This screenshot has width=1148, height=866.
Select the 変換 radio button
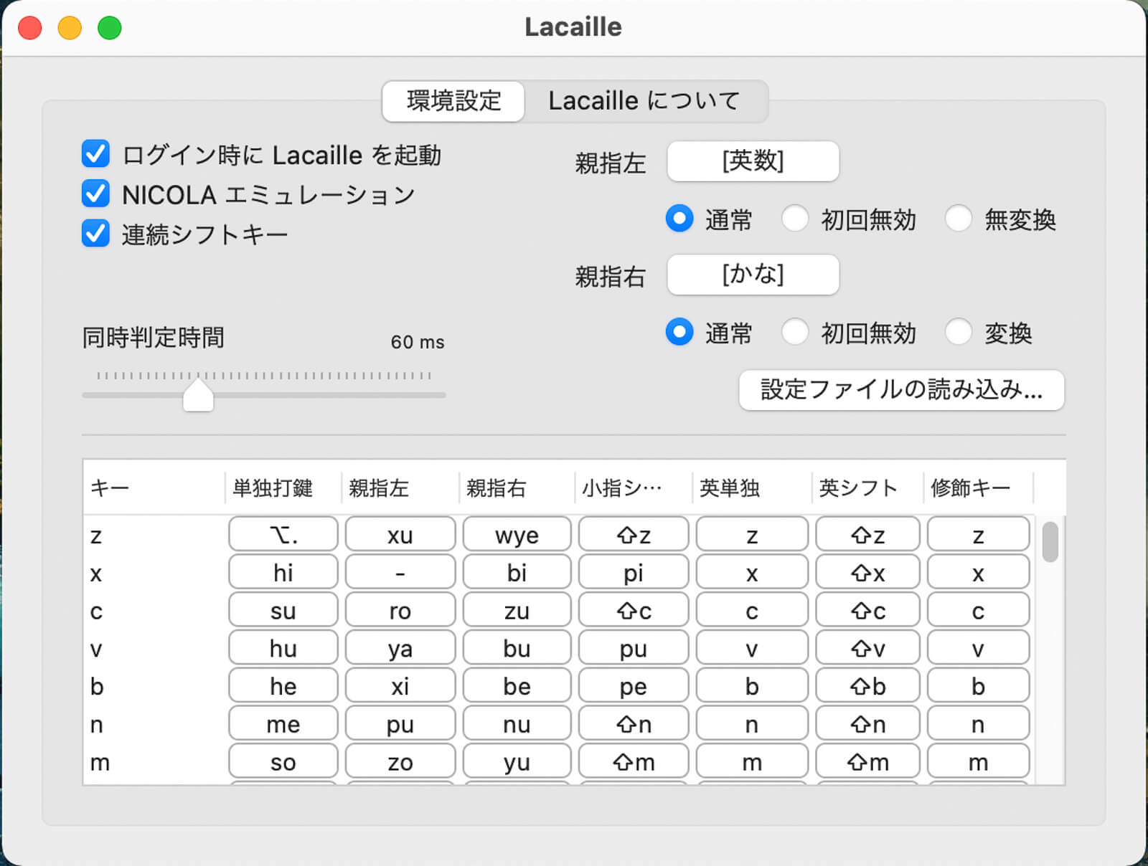point(959,333)
